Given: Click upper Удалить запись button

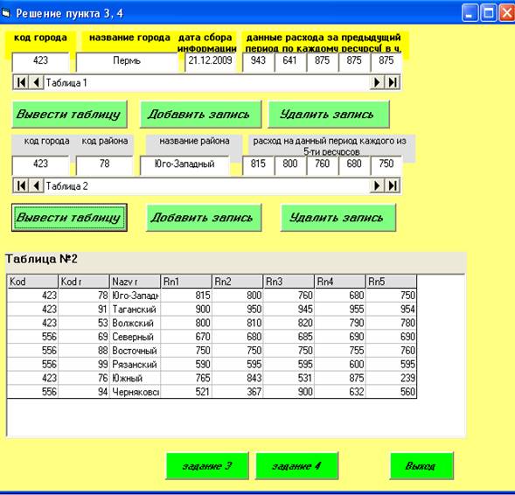Looking at the screenshot, I should [x=329, y=115].
